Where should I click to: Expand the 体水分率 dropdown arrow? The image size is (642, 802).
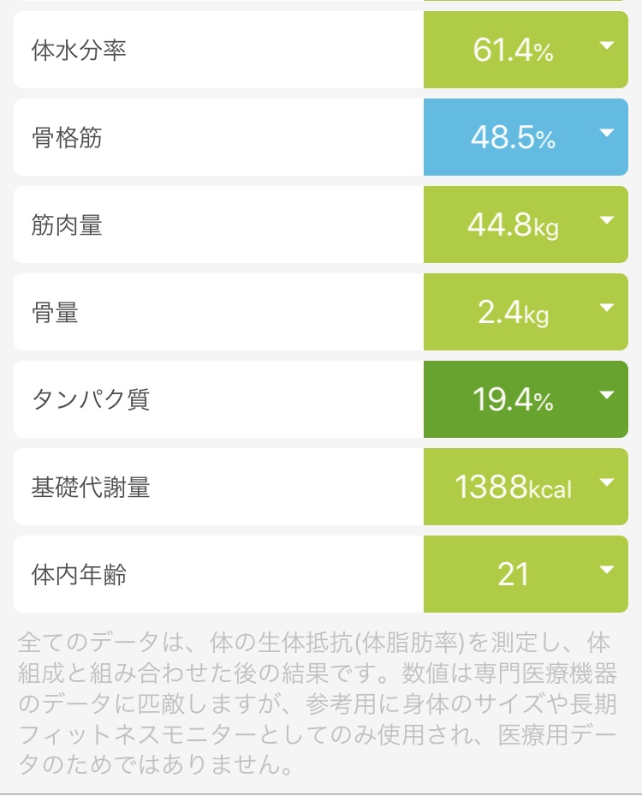[606, 46]
